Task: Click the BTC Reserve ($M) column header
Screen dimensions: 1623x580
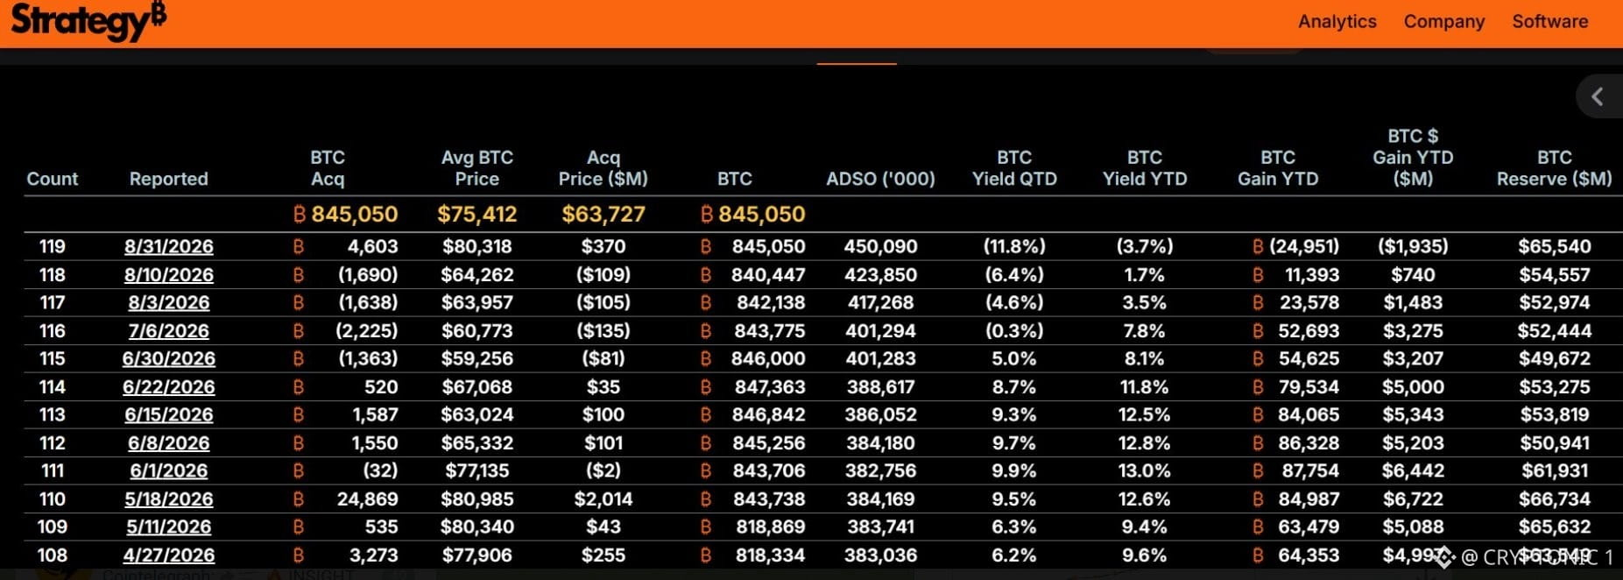Action: [1555, 168]
